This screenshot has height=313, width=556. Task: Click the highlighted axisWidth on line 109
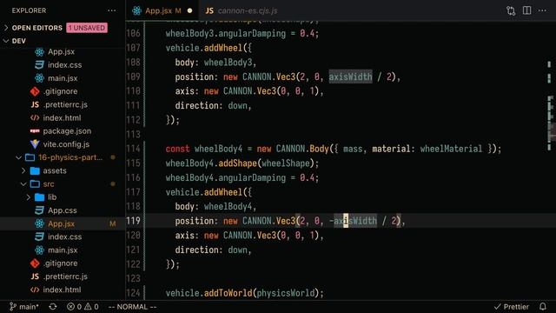pos(350,77)
